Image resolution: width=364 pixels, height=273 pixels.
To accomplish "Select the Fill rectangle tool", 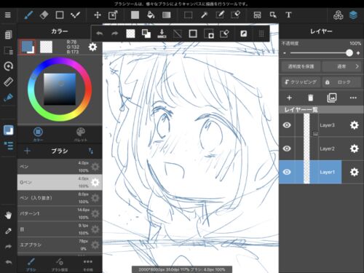I will click(135, 15).
